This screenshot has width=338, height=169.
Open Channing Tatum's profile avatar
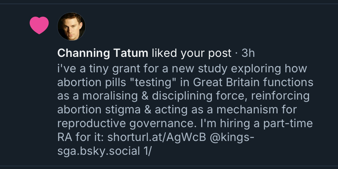(71, 26)
